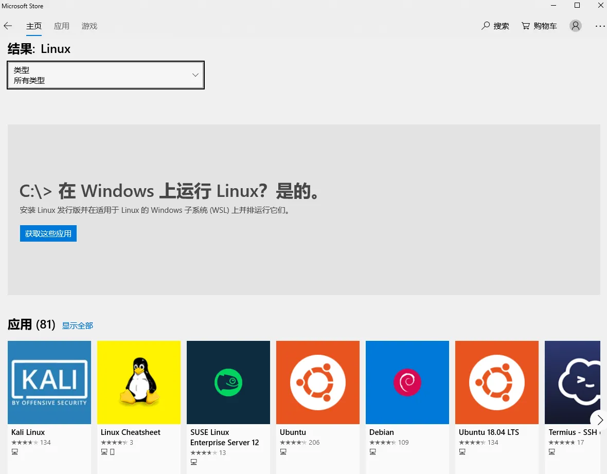
Task: Click the Debian star rating 109
Action: [389, 442]
